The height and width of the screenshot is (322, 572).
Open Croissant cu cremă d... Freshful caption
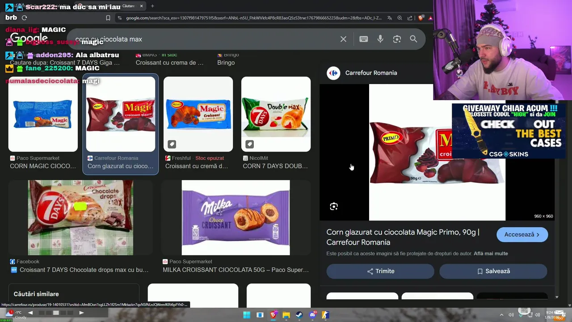click(x=197, y=166)
